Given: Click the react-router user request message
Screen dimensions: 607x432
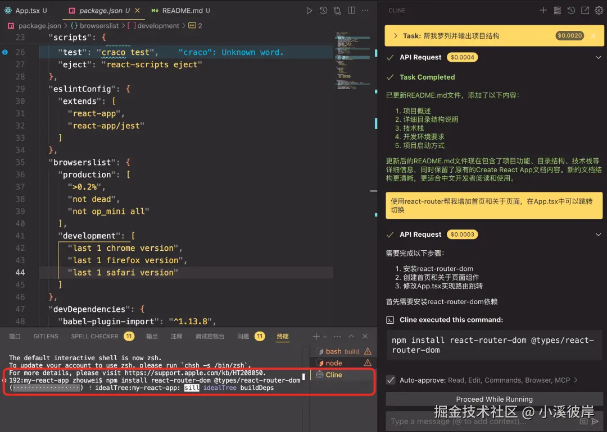Looking at the screenshot, I should [494, 205].
